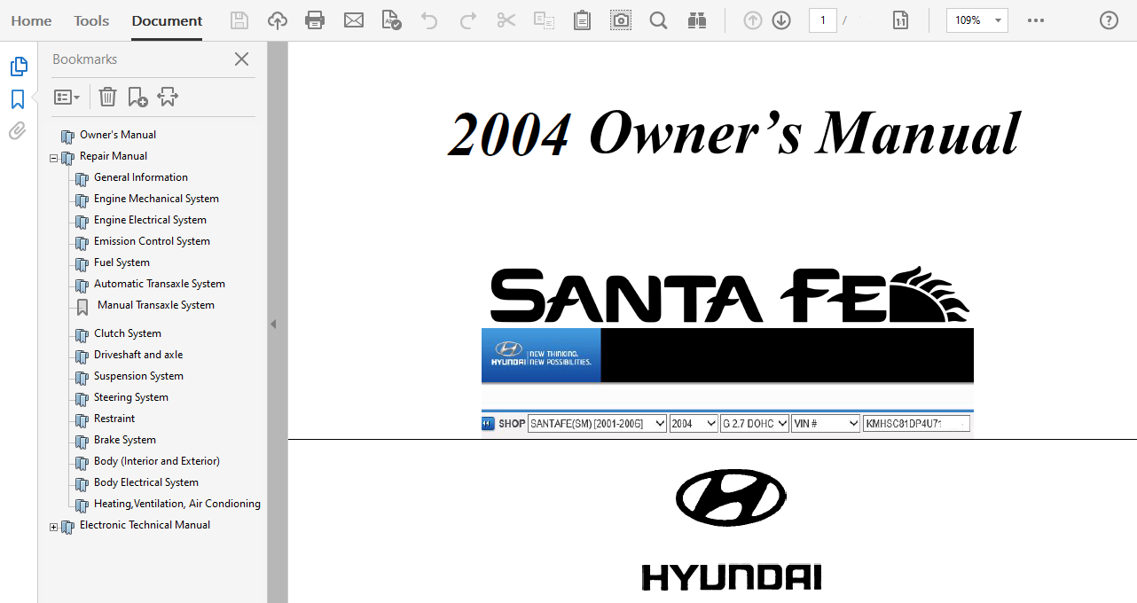Open the zoom level dropdown
This screenshot has width=1137, height=603.
[999, 20]
